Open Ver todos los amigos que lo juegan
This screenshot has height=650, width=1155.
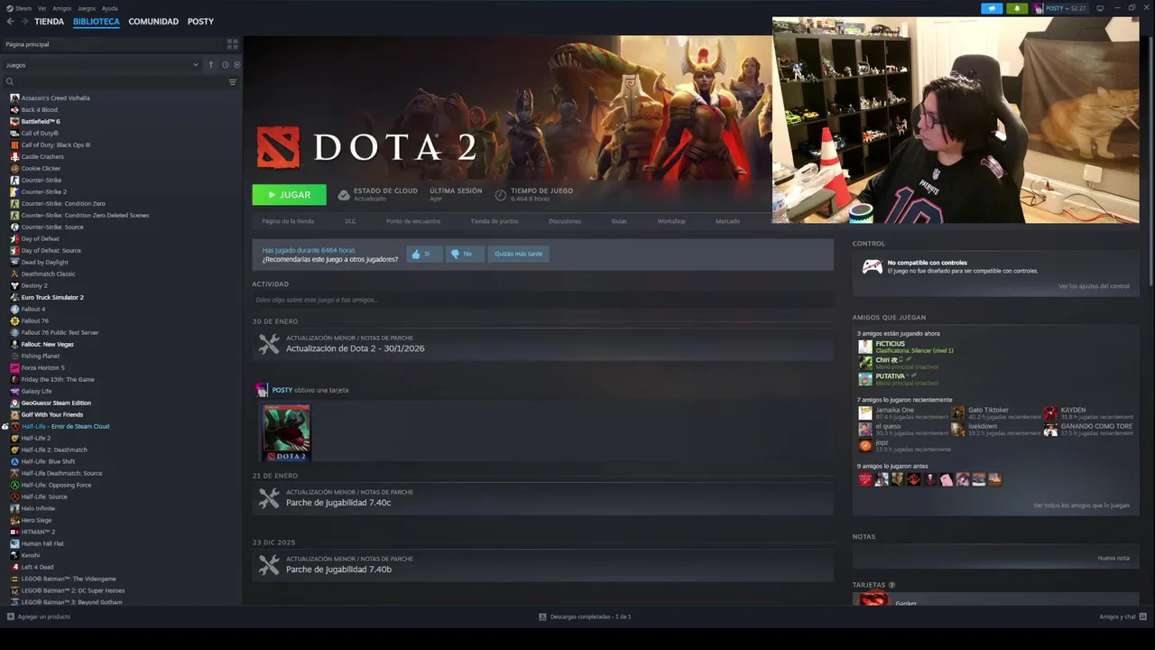point(1081,506)
